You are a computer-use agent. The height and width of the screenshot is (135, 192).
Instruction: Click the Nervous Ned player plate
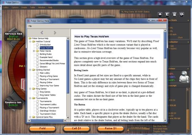pos(14,36)
